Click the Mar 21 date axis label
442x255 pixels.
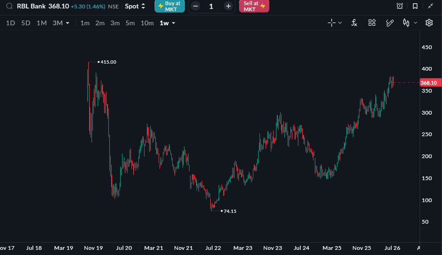tap(153, 248)
